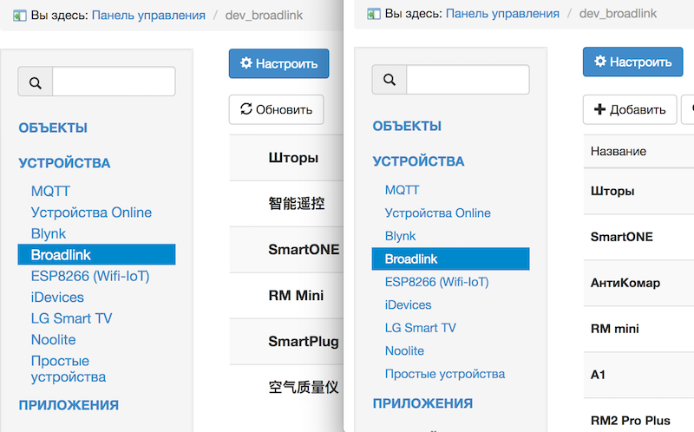Open Панель управления link in left breadcrumb

[x=148, y=15]
